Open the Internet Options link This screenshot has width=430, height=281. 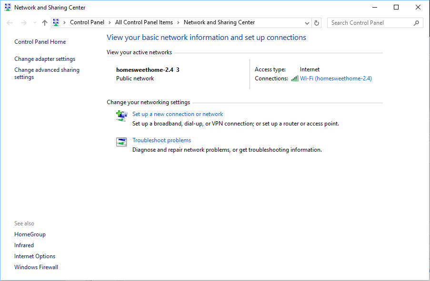click(35, 256)
